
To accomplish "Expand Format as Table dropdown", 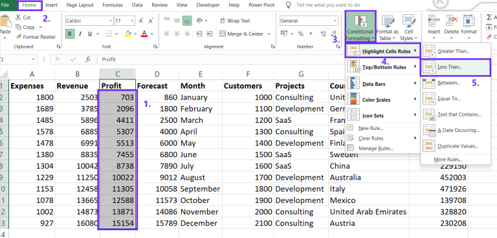I will [388, 28].
